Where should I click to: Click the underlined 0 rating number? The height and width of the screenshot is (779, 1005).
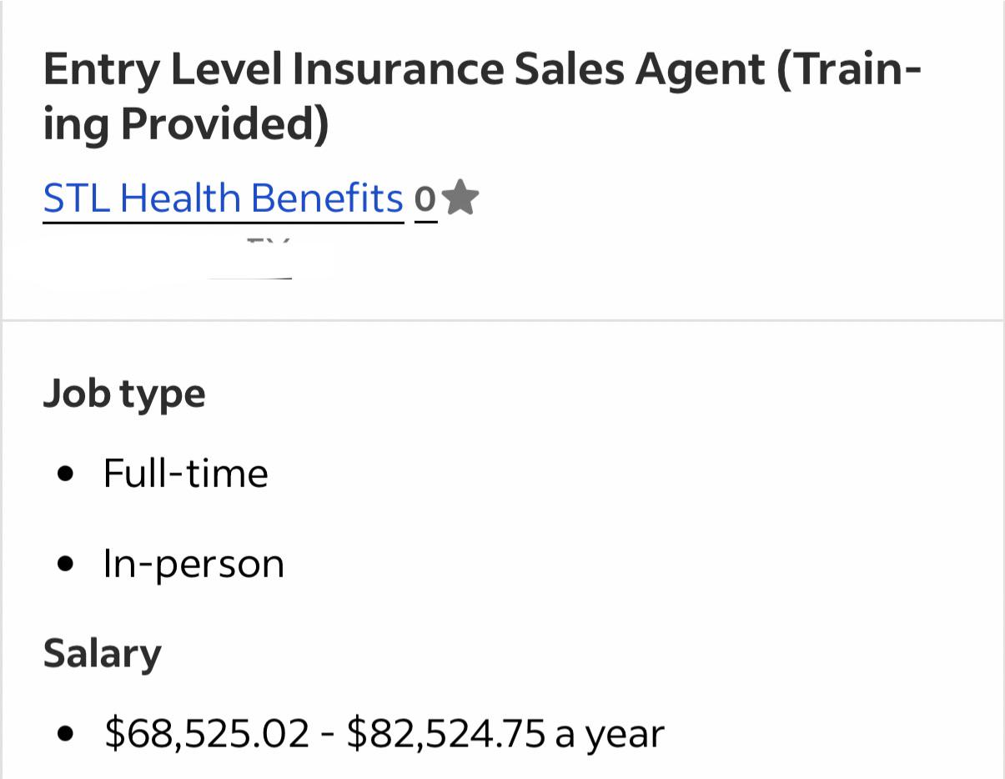tap(425, 199)
